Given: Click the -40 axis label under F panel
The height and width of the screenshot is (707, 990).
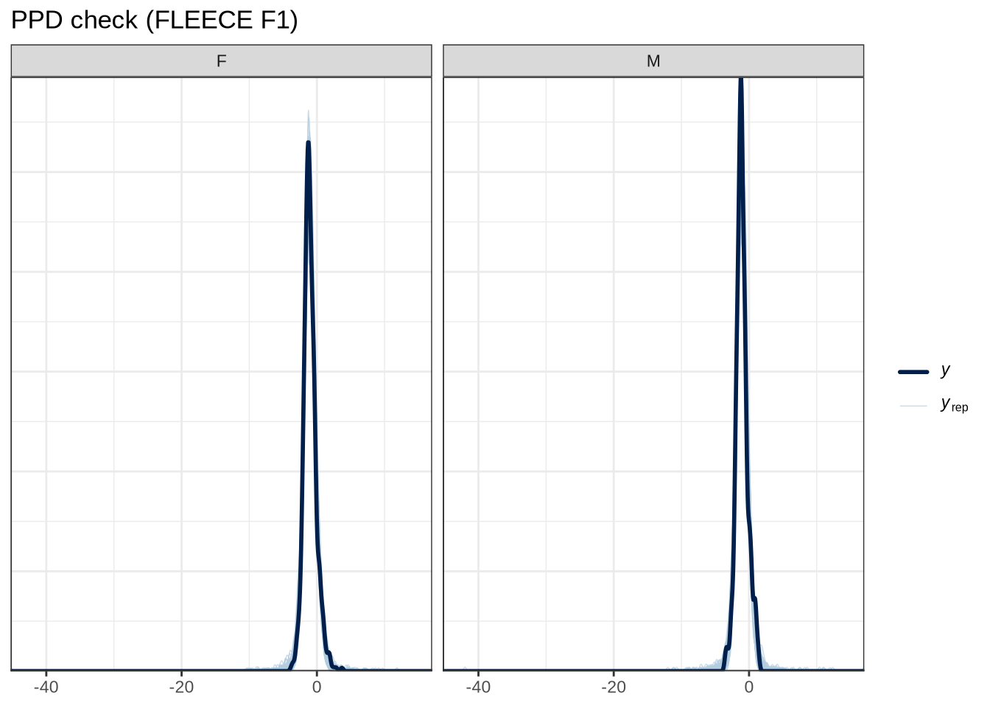Looking at the screenshot, I should point(46,687).
